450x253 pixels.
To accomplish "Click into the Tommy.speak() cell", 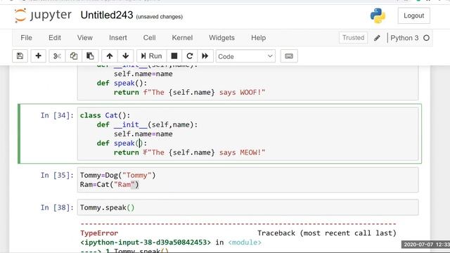I will pyautogui.click(x=247, y=207).
